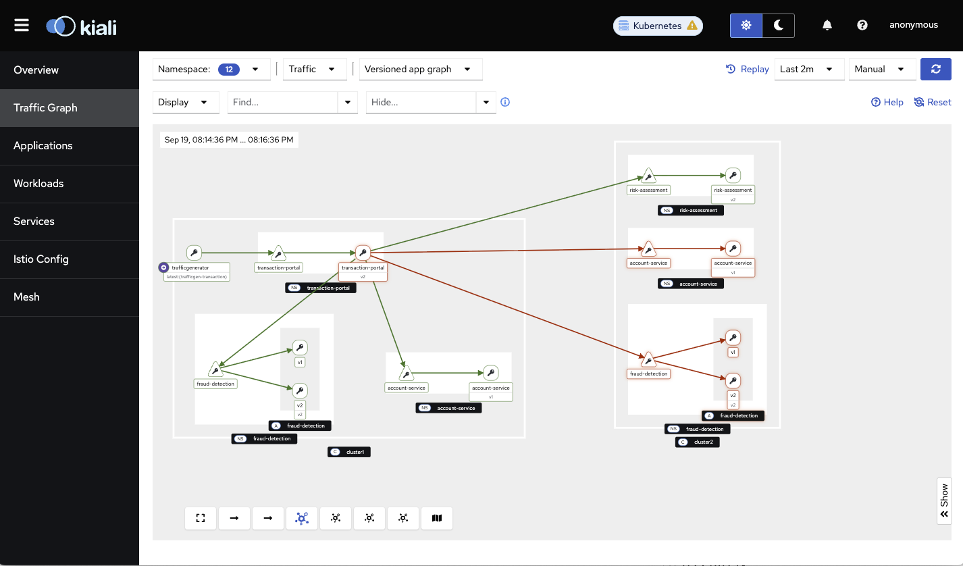
Task: Open the hamburger navigation menu
Action: [22, 25]
